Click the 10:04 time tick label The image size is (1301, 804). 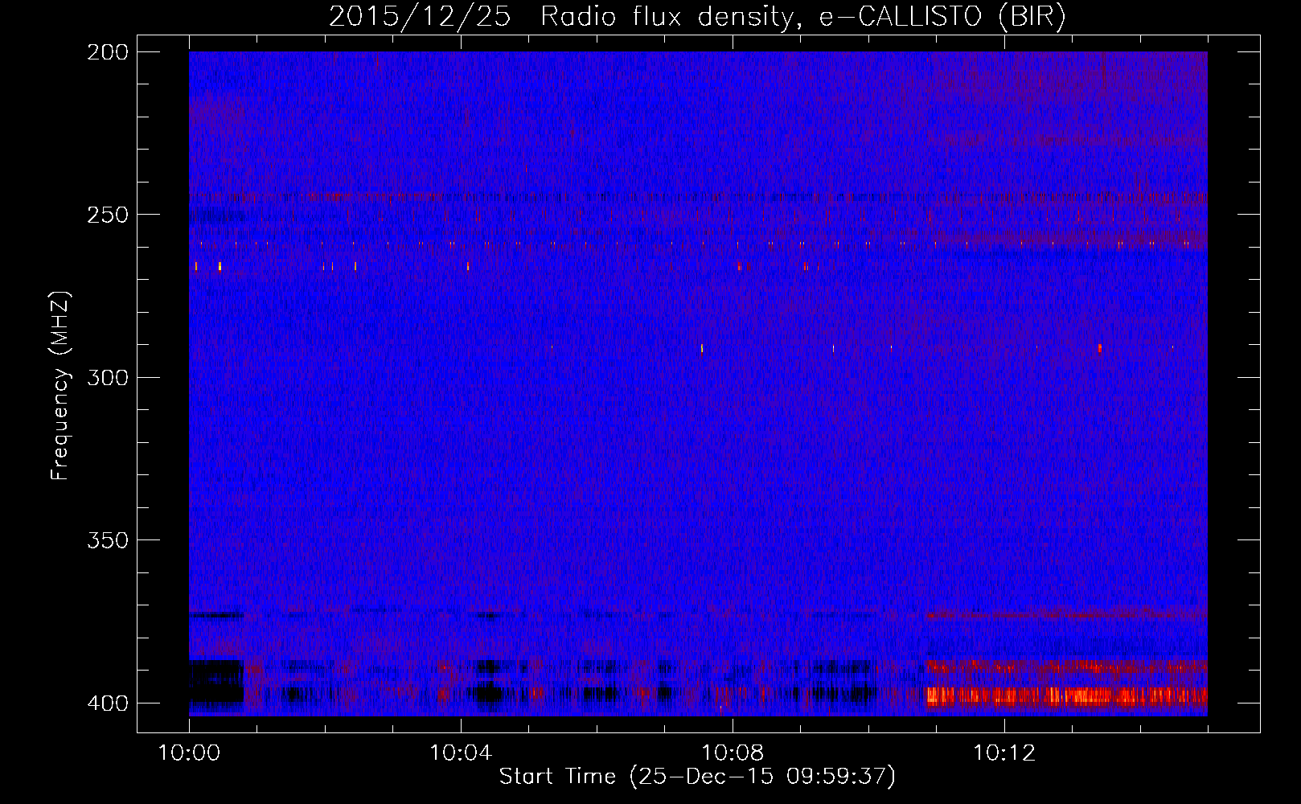461,753
